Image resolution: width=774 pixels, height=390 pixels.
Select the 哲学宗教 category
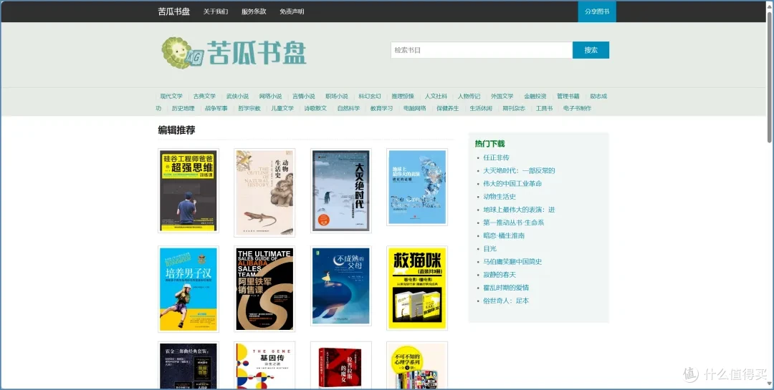249,109
